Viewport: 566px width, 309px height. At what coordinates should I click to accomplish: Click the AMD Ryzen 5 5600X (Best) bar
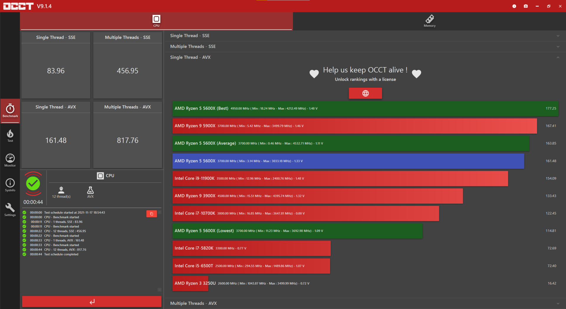[365, 109]
